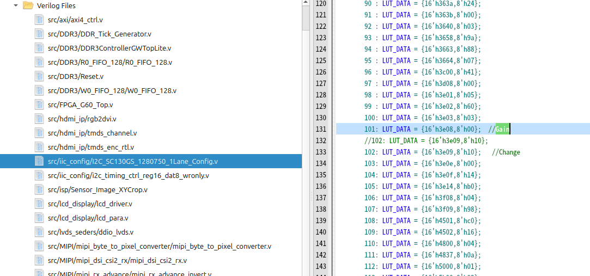Select src/FPGA_G60_Top.v file
The width and height of the screenshot is (590, 276).
coord(81,105)
